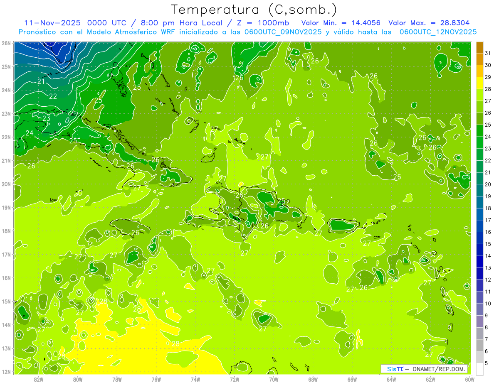Click the '72W' longitude axis label
The image size is (499, 385).
[235, 379]
